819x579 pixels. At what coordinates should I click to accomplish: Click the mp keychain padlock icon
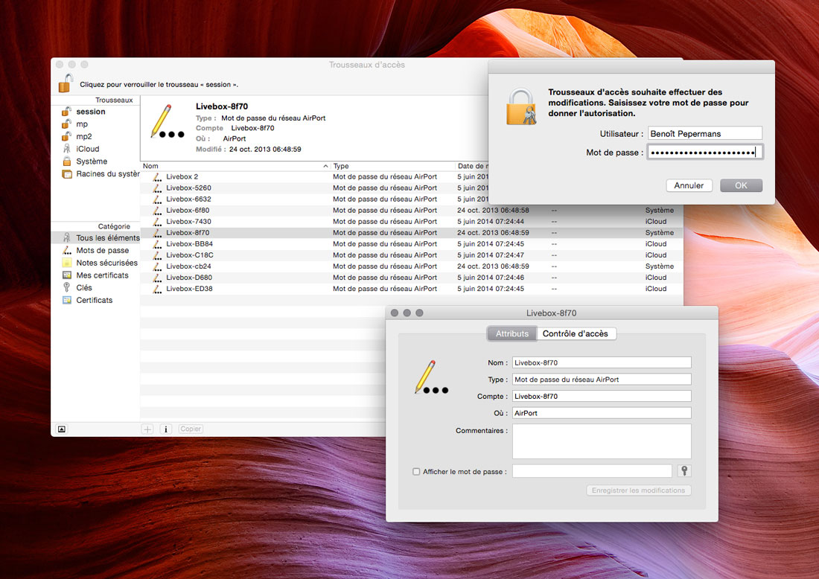click(x=66, y=124)
